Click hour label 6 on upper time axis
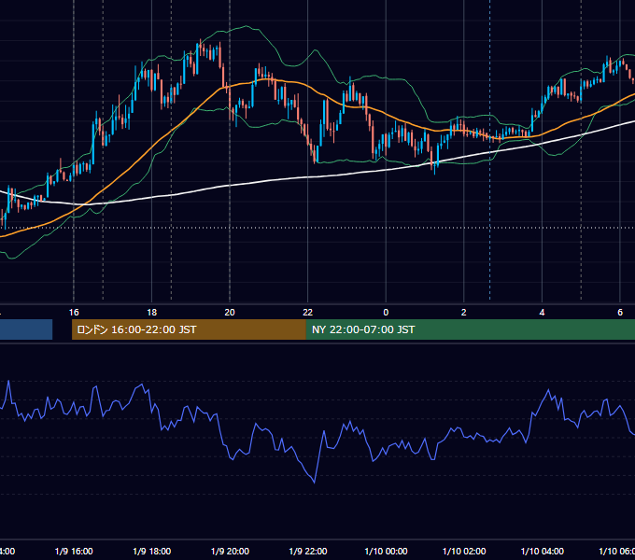This screenshot has width=635, height=560. click(x=620, y=313)
